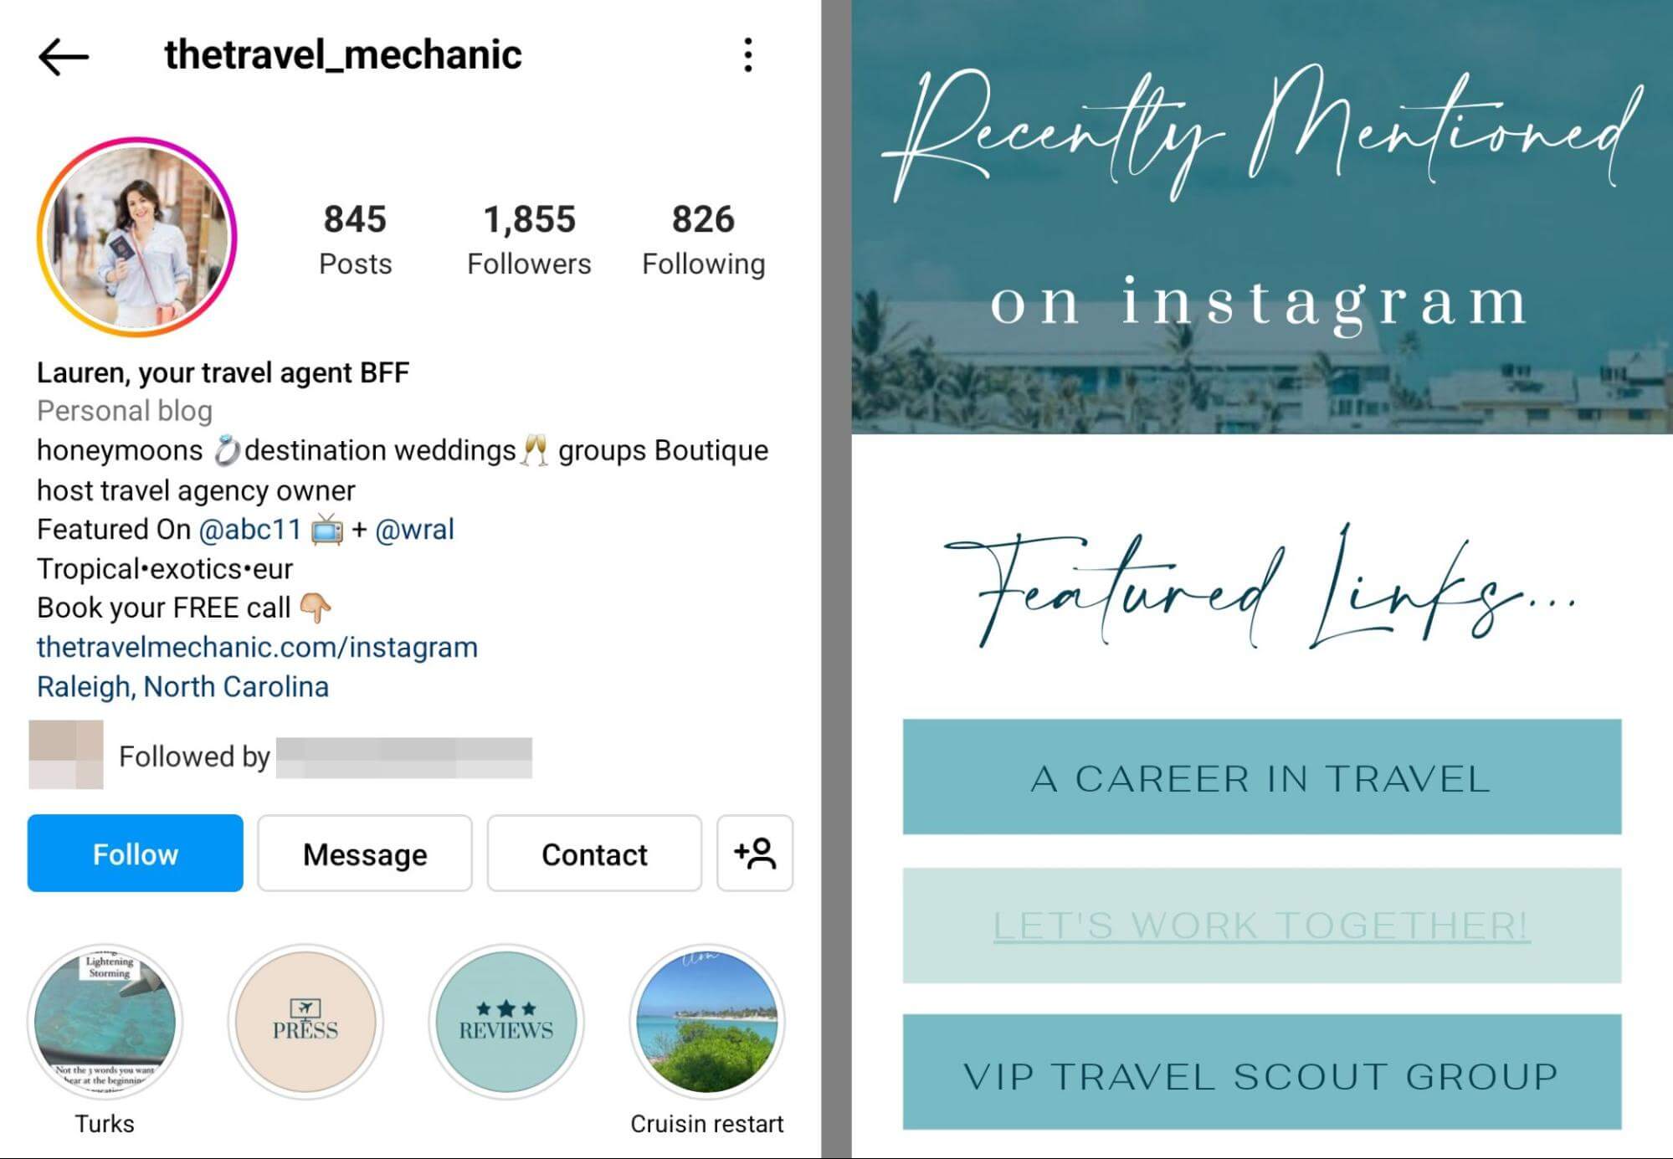1673x1159 pixels.
Task: Click the back arrow to exit the profile
Action: 63,54
